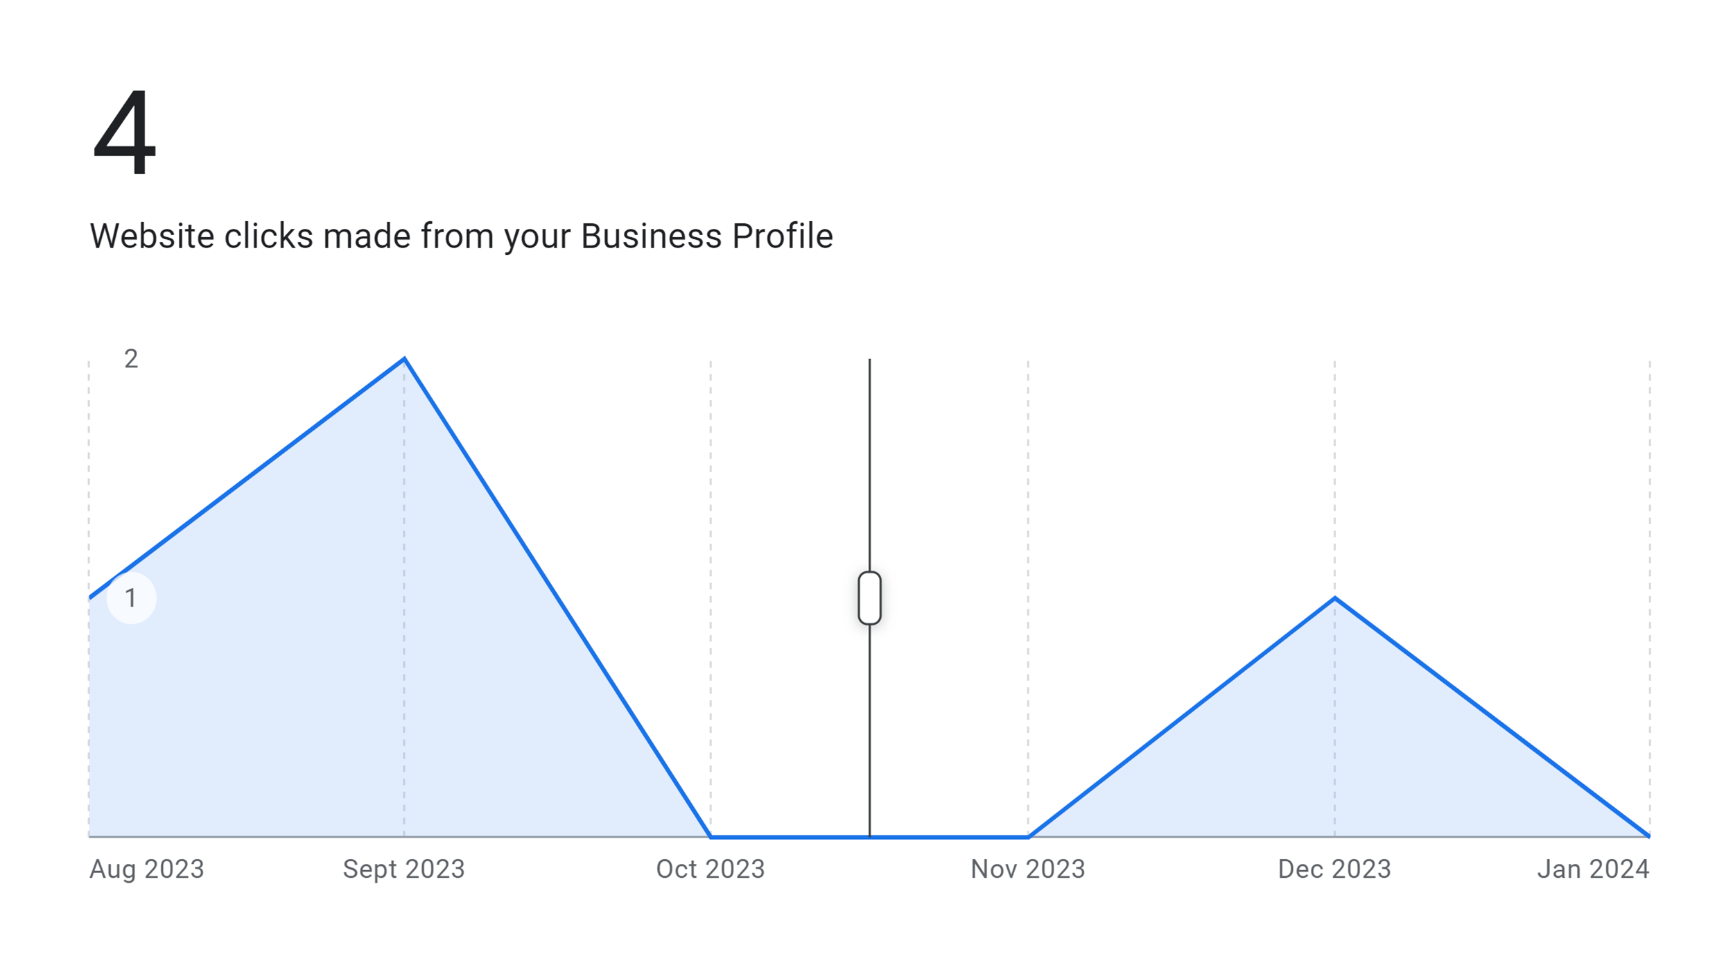
Task: Click the line's start point at Aug 2023
Action: click(x=92, y=597)
